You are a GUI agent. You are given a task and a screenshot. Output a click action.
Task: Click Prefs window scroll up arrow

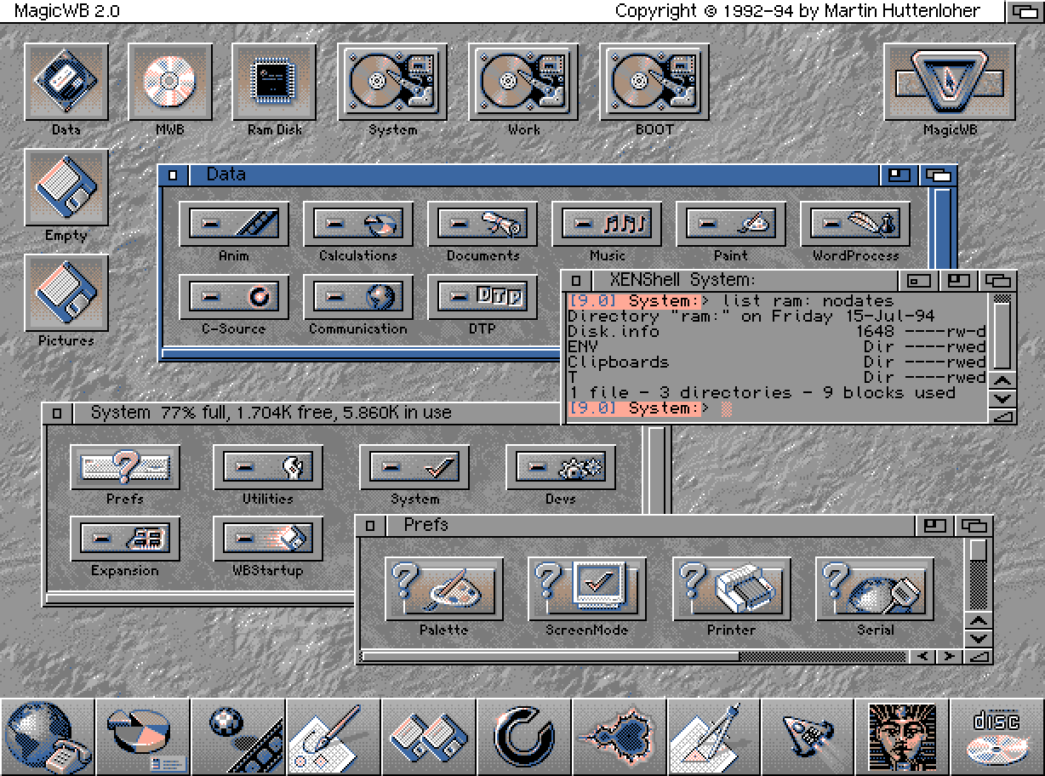979,621
